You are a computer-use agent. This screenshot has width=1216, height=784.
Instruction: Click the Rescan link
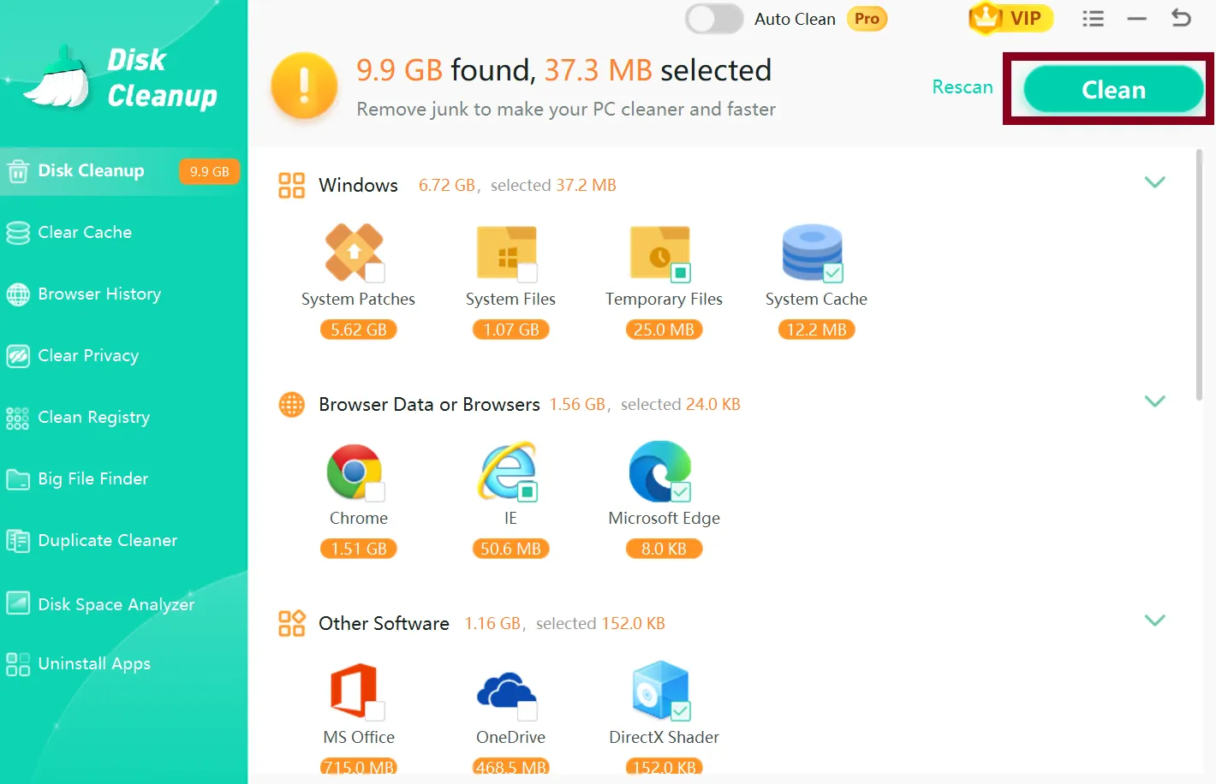(962, 86)
